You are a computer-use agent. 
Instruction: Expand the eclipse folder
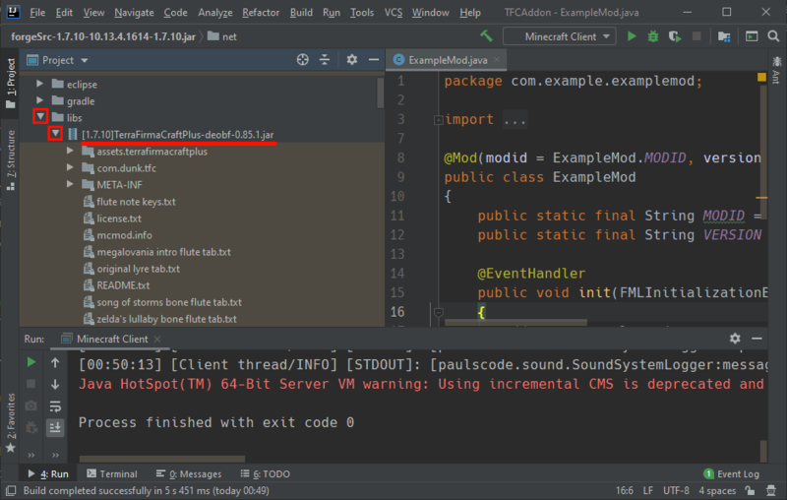(x=39, y=84)
